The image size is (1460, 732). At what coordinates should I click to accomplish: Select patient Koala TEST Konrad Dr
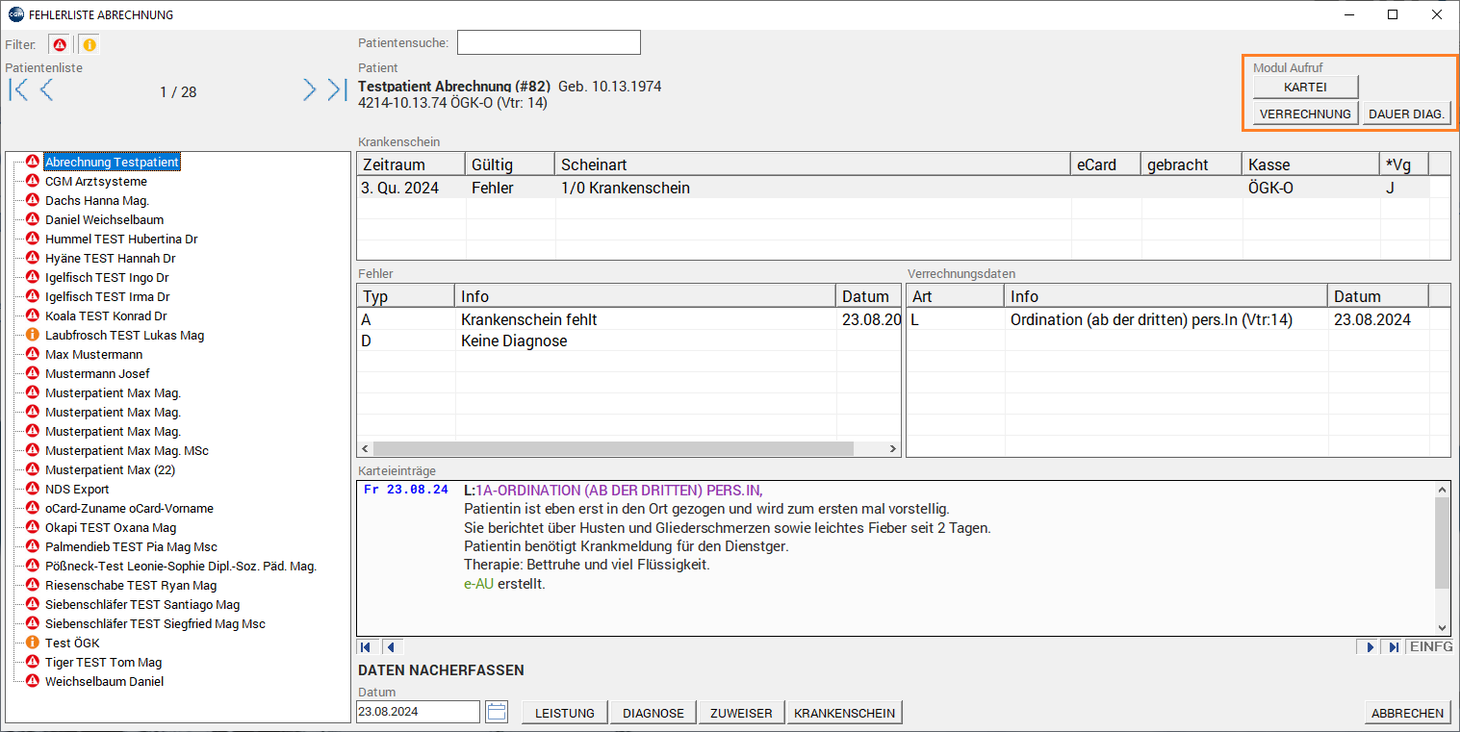pyautogui.click(x=106, y=316)
